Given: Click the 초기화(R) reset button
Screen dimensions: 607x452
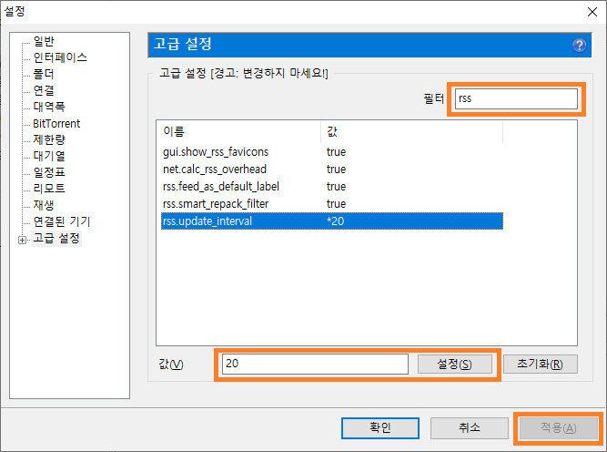Looking at the screenshot, I should [x=540, y=364].
